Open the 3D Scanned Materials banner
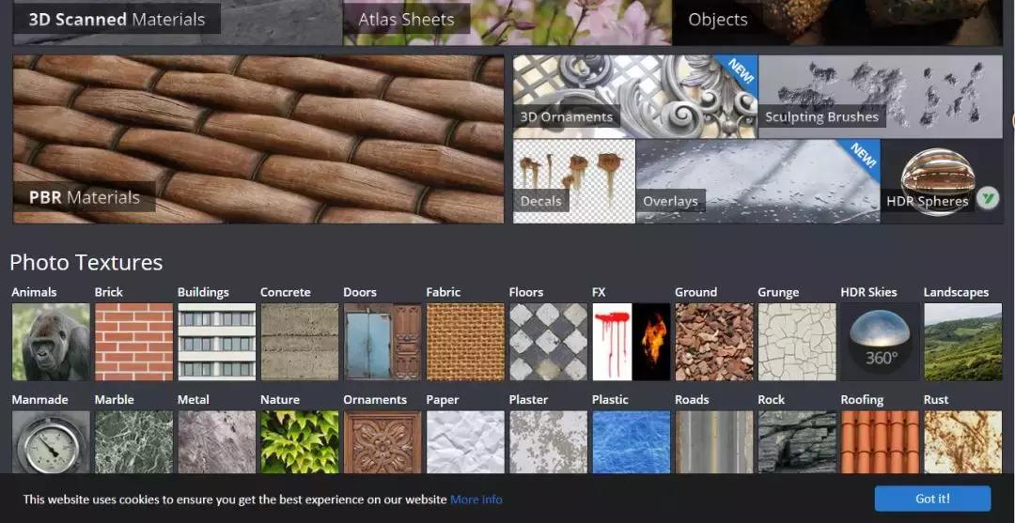 click(178, 23)
